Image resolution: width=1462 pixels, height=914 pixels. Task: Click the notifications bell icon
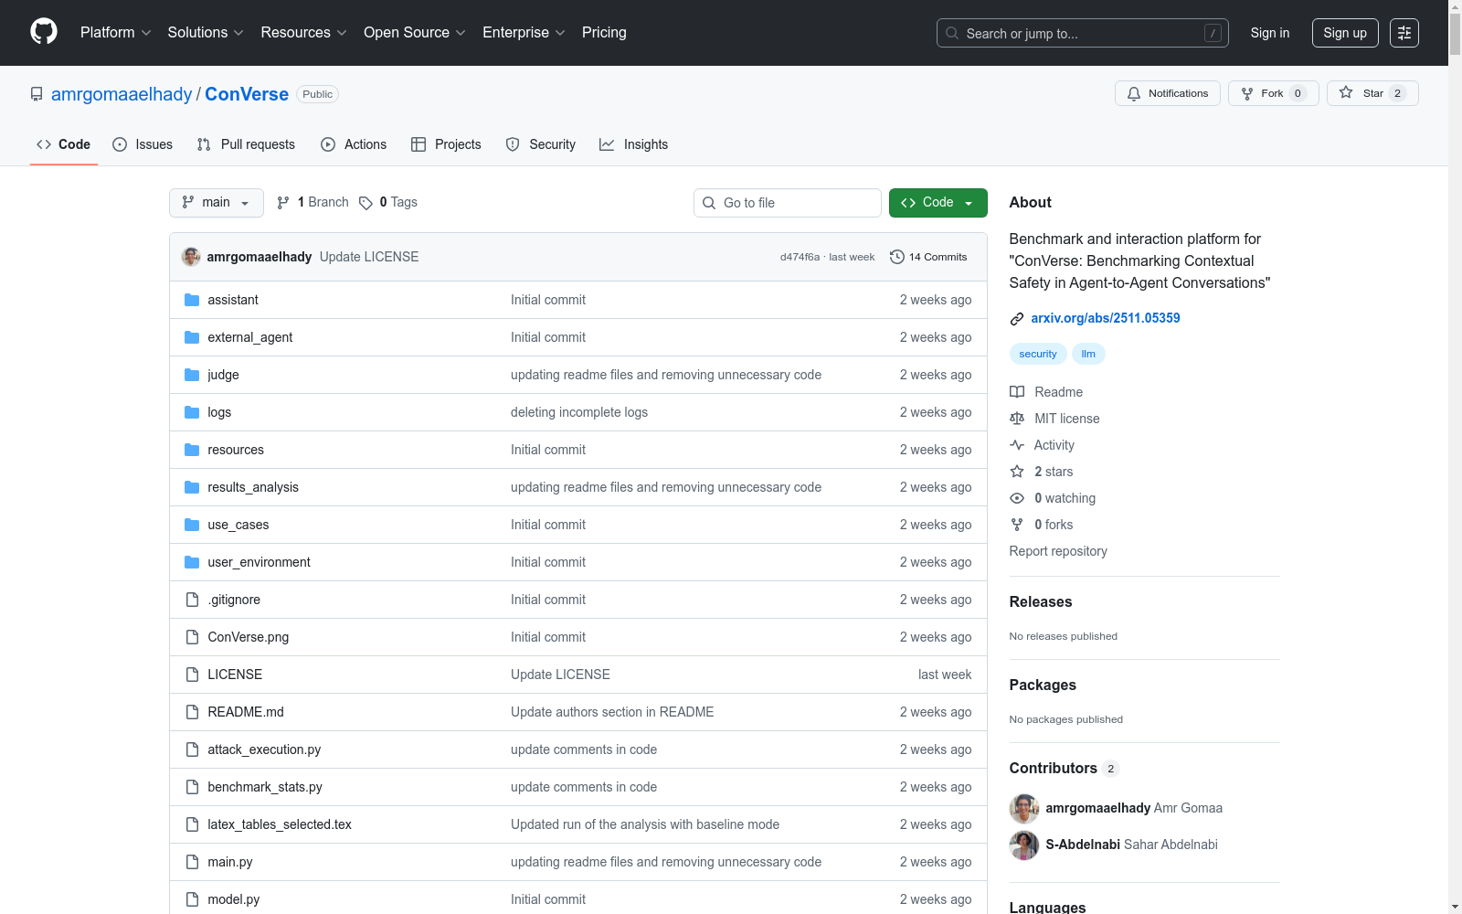1134,93
